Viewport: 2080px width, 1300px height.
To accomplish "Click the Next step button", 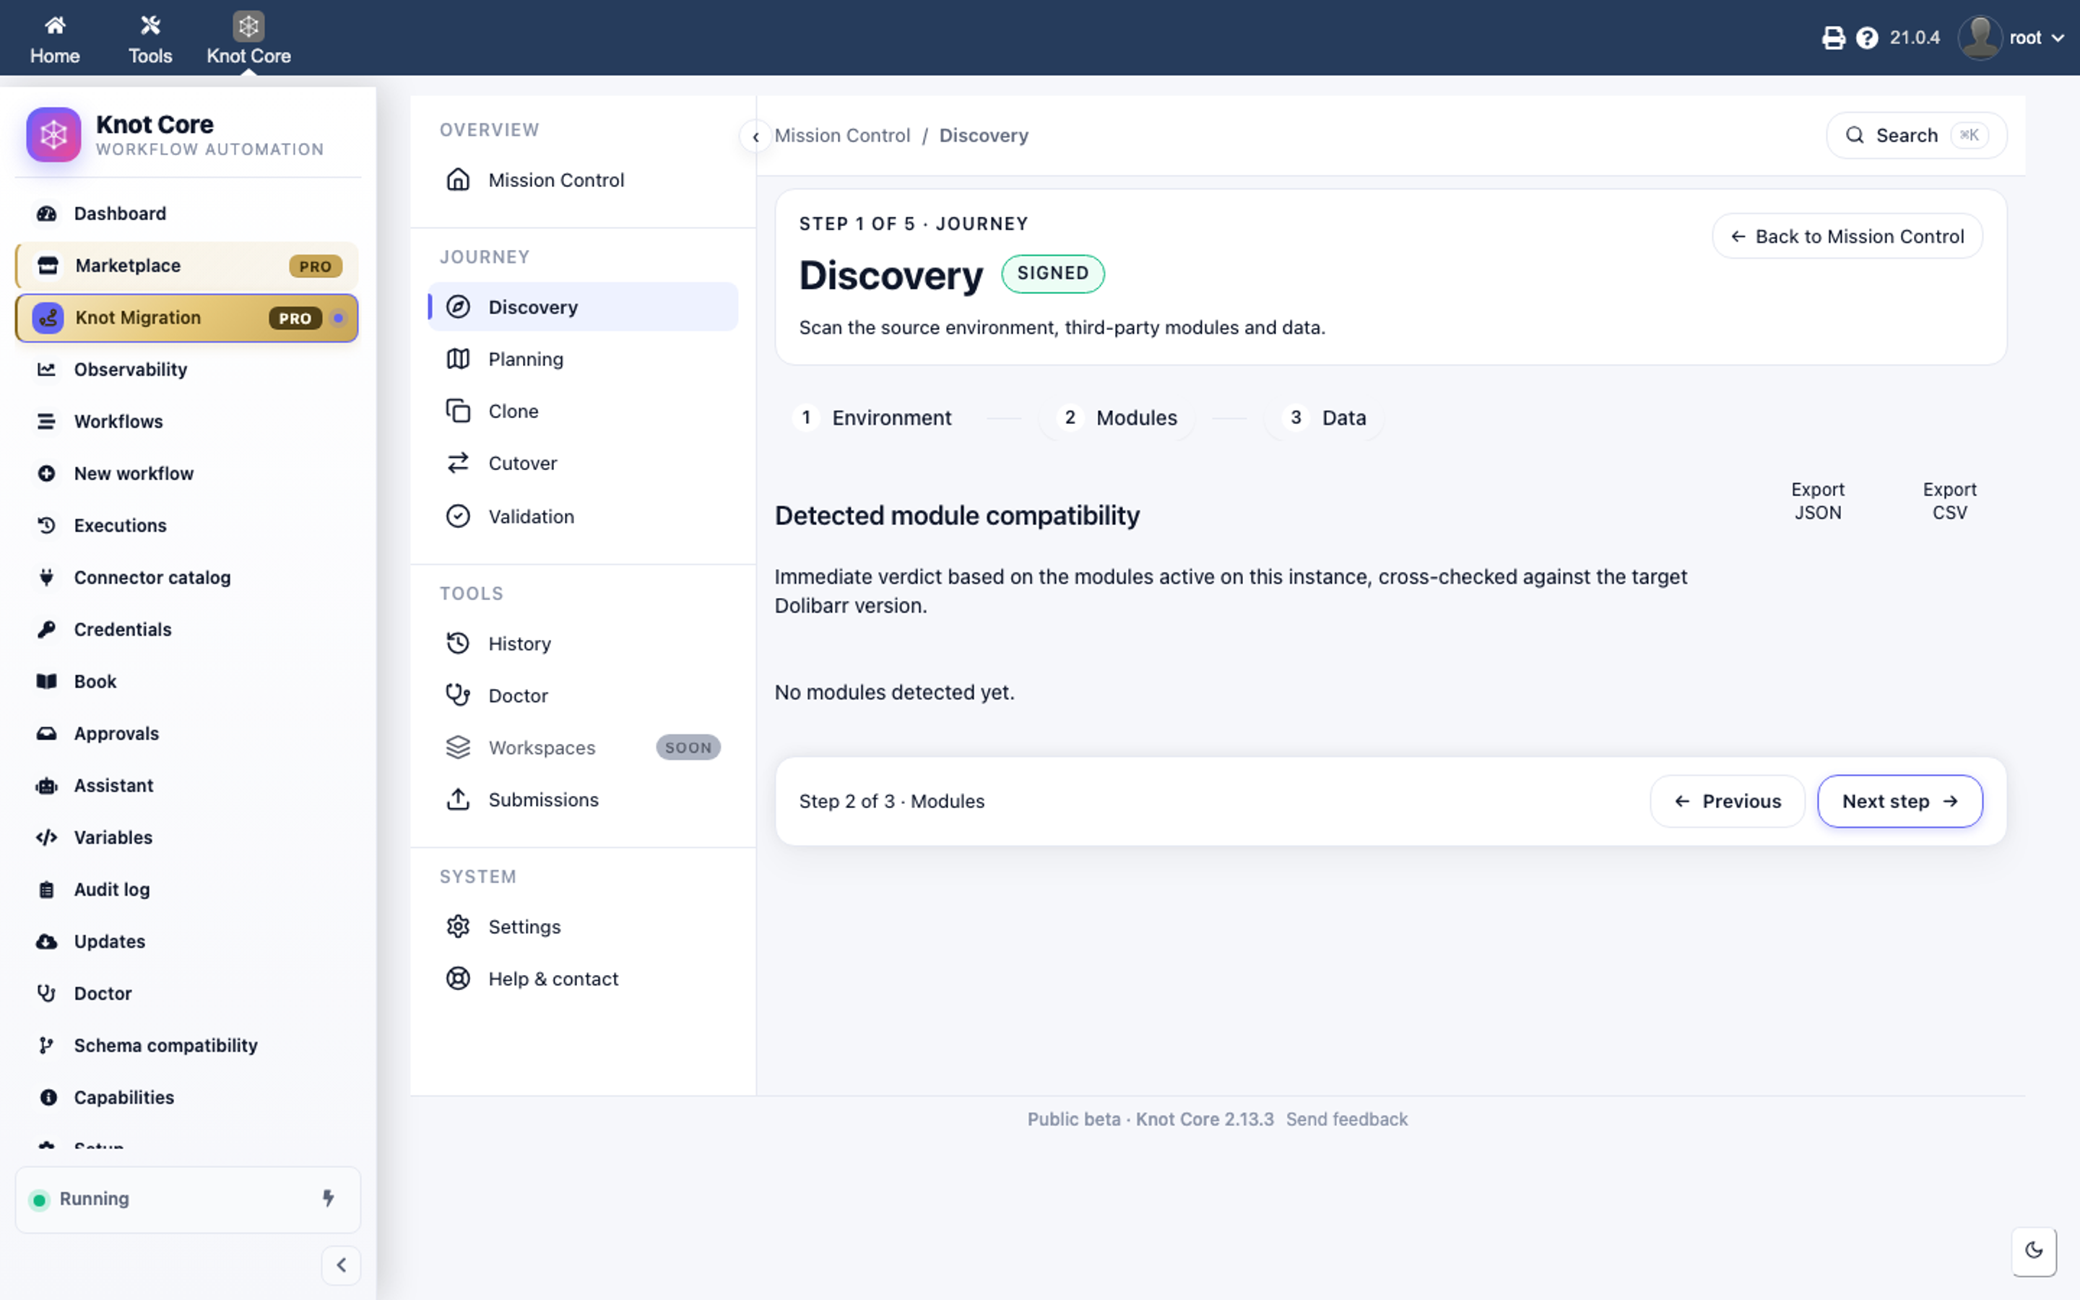I will tap(1899, 802).
